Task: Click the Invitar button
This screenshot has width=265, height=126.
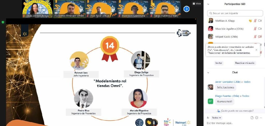Action: click(219, 63)
